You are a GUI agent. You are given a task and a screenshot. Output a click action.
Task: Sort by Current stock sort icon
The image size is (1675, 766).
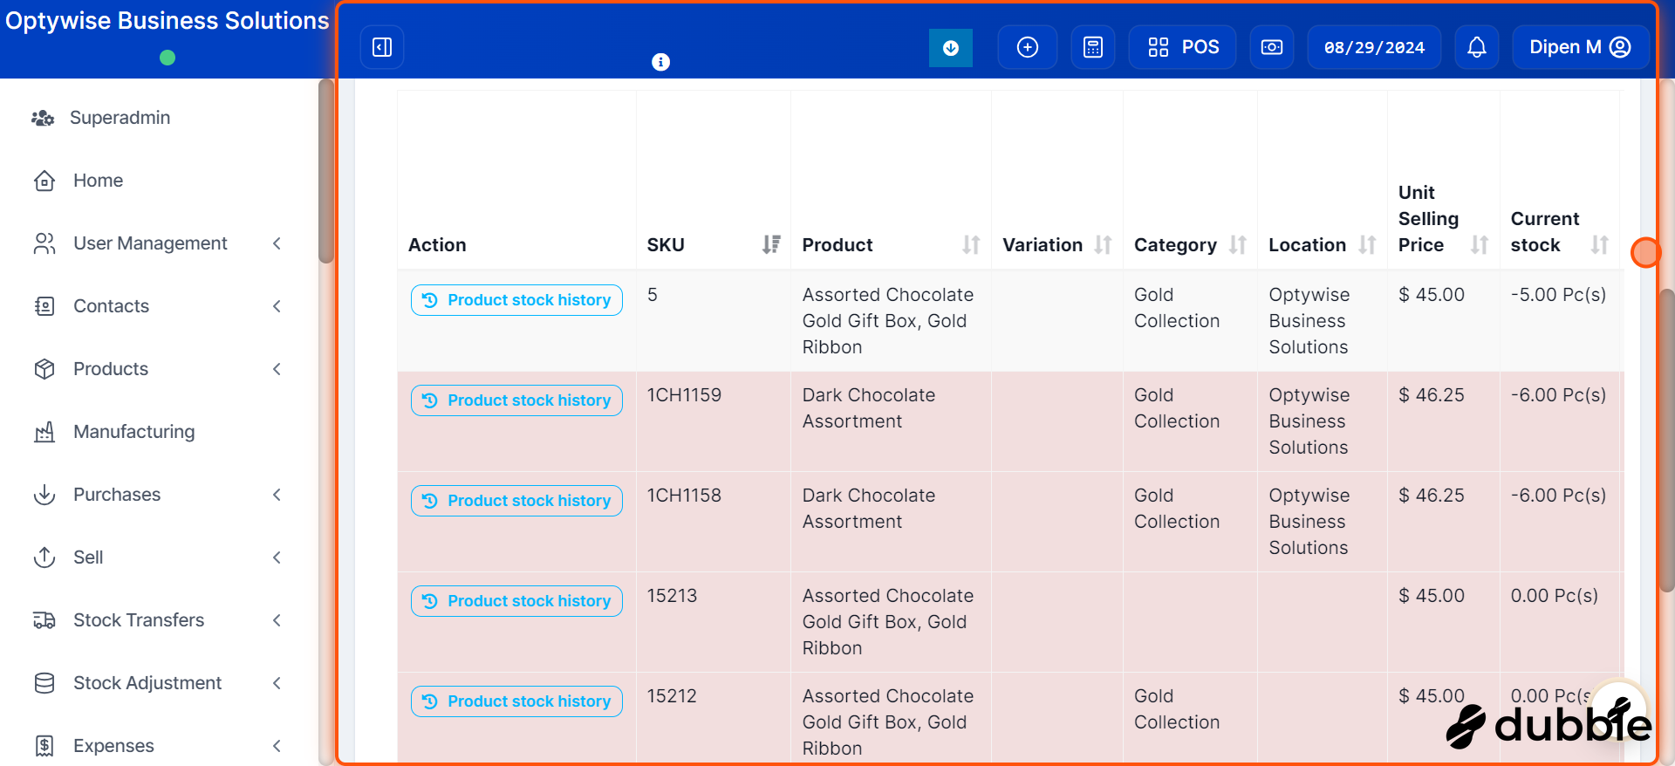[x=1599, y=245]
